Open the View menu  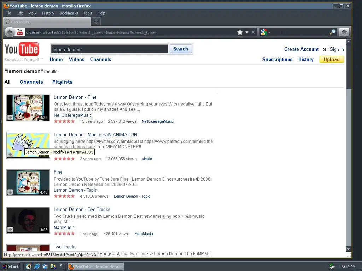[33, 13]
